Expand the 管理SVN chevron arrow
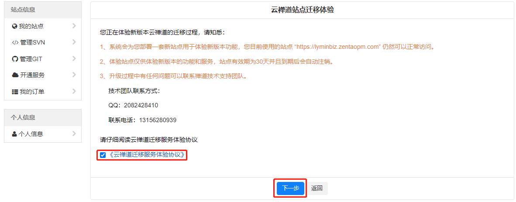Viewport: 516px width, 202px height. pos(74,42)
